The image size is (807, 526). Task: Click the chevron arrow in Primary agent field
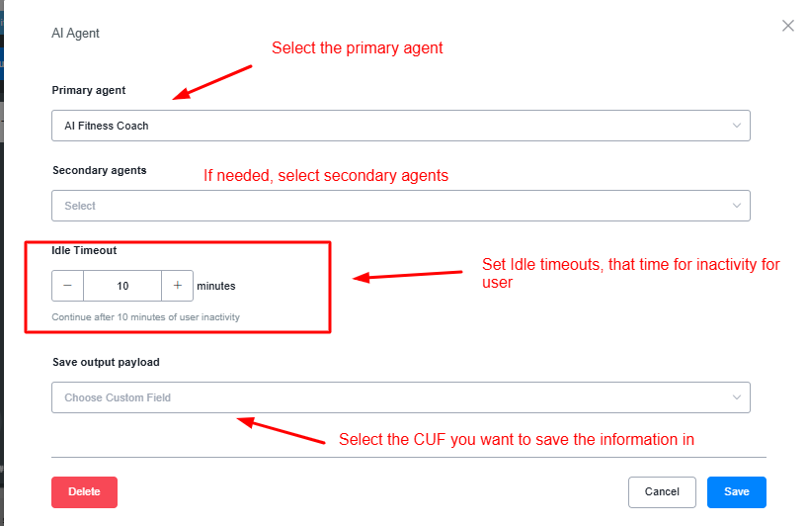737,126
